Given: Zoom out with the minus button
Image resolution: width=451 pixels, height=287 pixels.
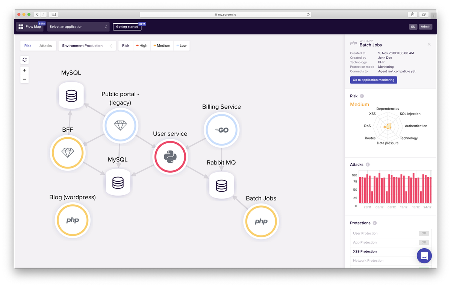Looking at the screenshot, I should [24, 79].
